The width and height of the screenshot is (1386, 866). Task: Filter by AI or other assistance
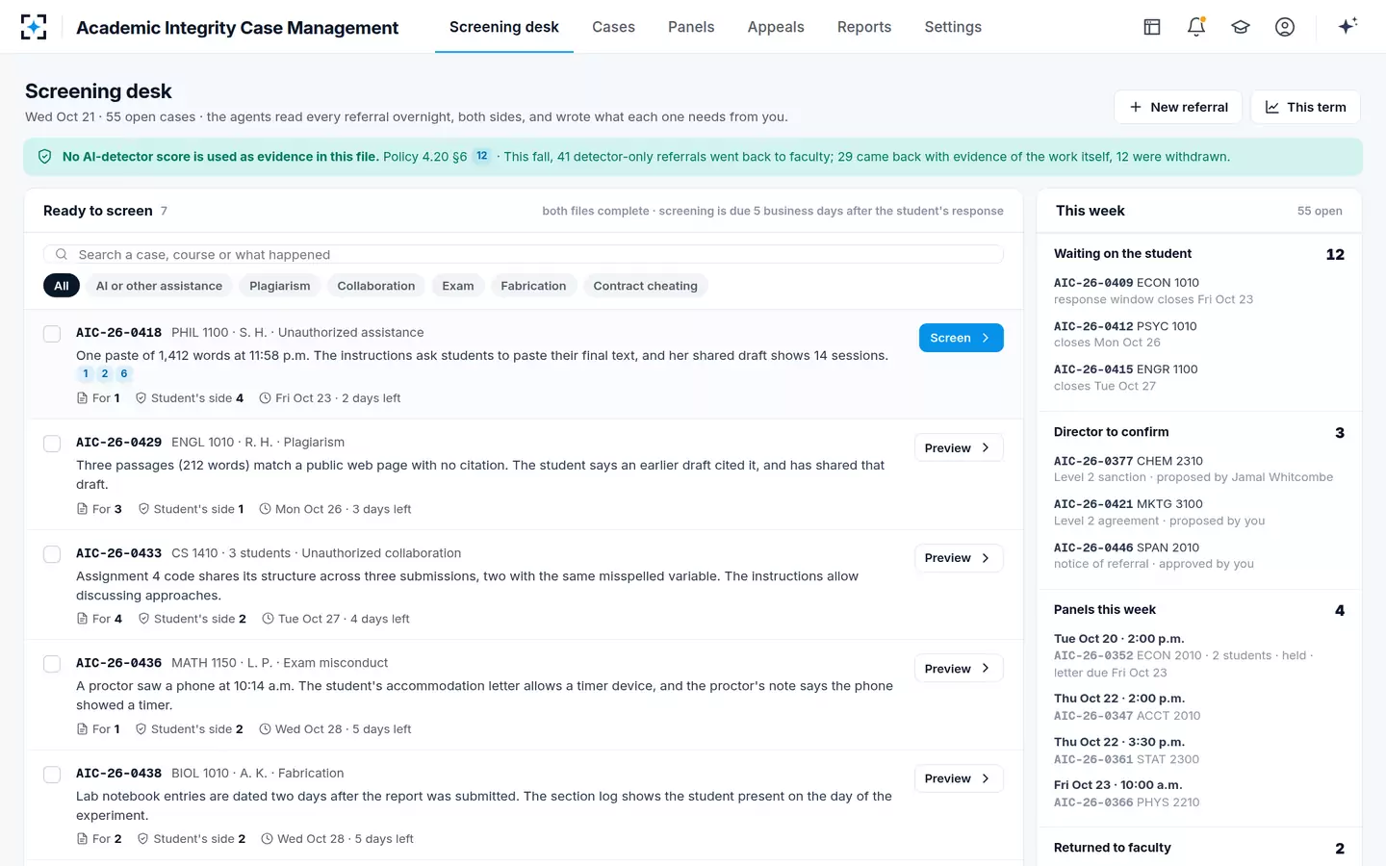tap(159, 286)
